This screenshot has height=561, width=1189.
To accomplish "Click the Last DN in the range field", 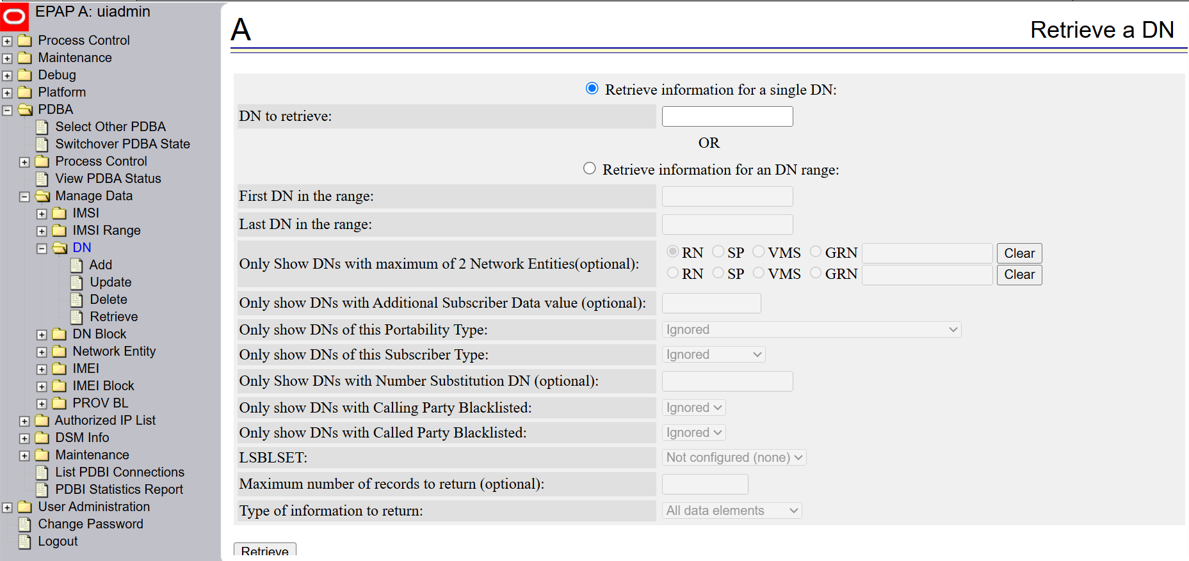I will [727, 225].
